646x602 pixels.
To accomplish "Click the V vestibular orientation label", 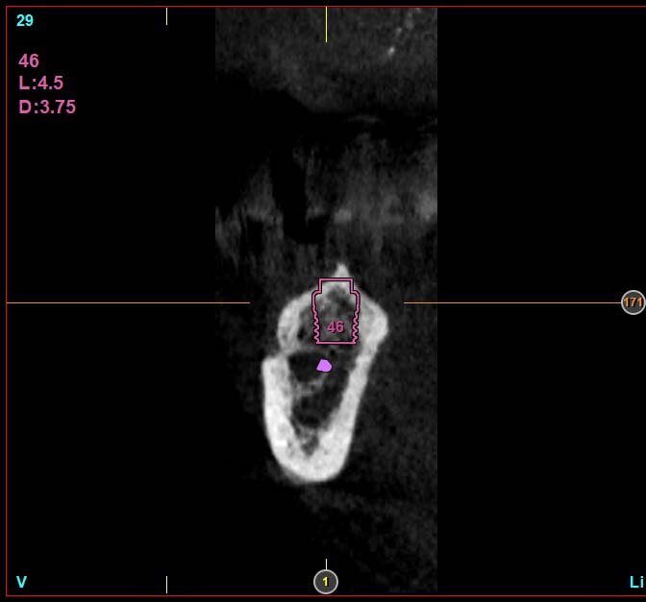I will point(21,582).
